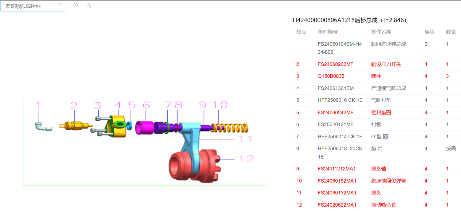Click the 热点 column header
Screen dimensions: 461x218
pos(301,32)
